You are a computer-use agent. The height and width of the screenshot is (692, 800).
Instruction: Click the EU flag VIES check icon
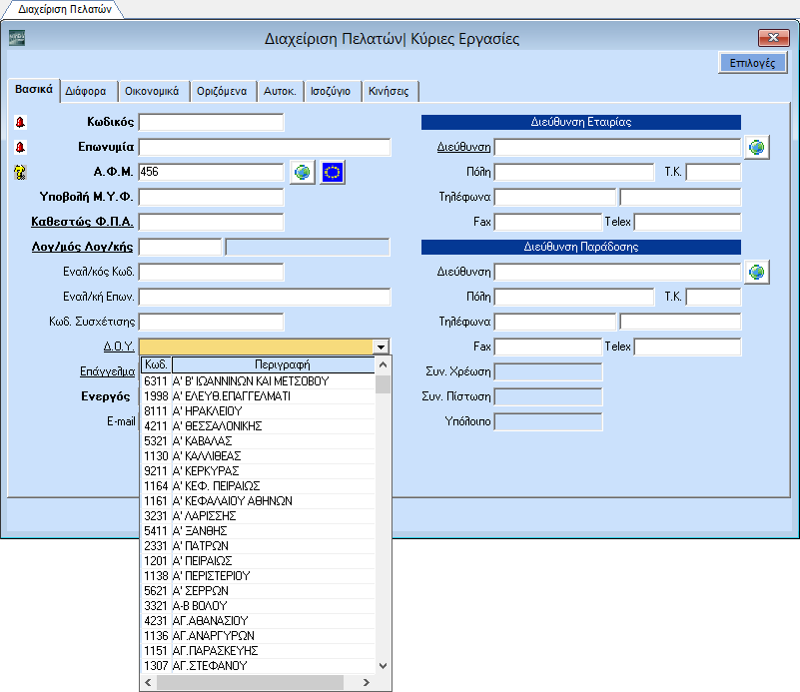click(333, 172)
